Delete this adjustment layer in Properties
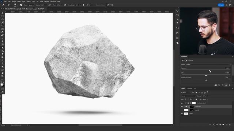Image resolution: width=234 pixels, height=131 pixels. pyautogui.click(x=230, y=85)
